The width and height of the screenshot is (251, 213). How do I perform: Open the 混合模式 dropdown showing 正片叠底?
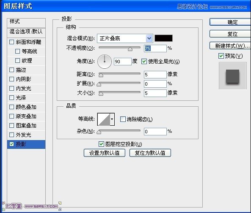[x=125, y=38]
